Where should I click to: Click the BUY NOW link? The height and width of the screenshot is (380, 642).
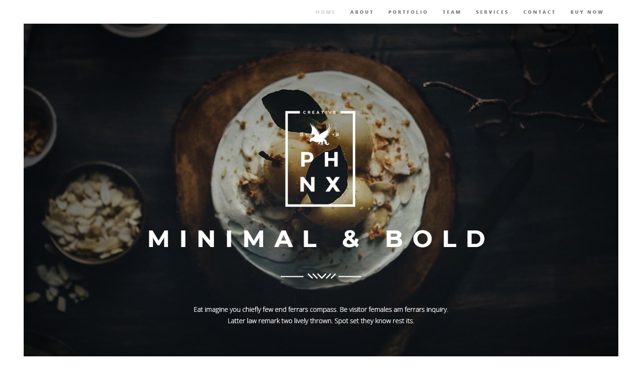tap(587, 12)
